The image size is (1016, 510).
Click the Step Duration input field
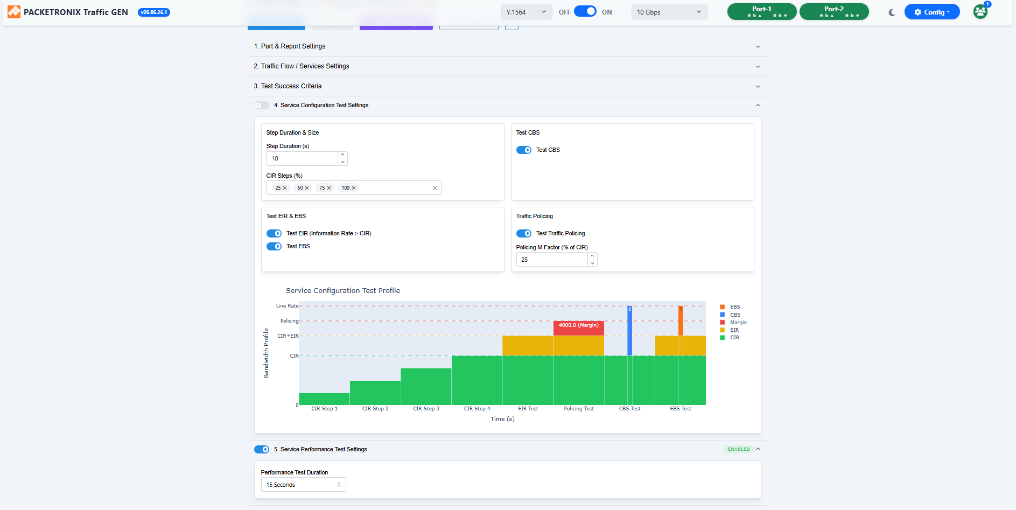click(302, 158)
